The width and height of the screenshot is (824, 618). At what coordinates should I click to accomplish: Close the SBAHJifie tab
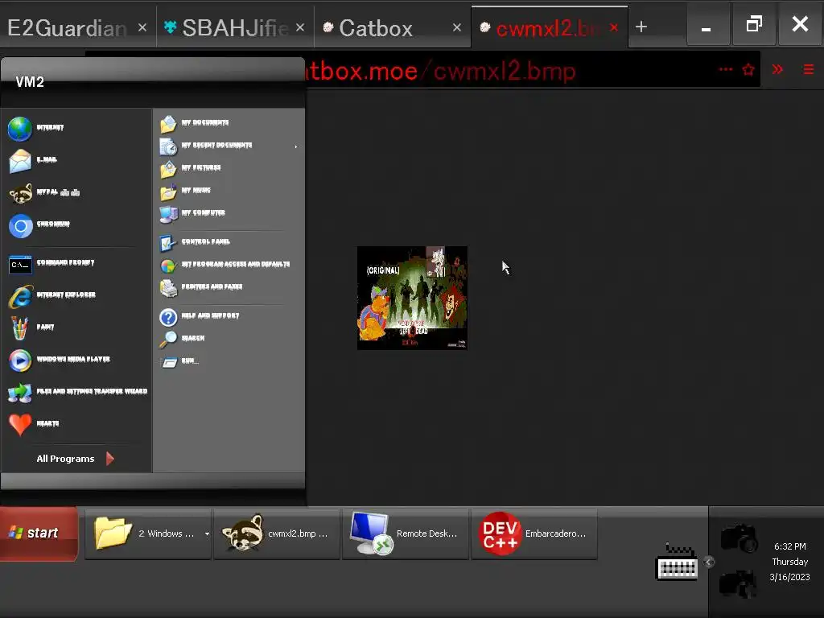(x=300, y=27)
